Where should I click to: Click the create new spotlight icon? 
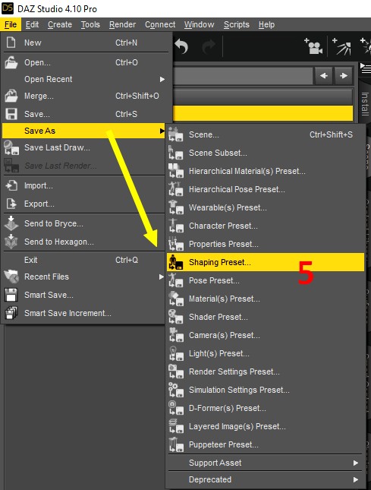tap(341, 46)
